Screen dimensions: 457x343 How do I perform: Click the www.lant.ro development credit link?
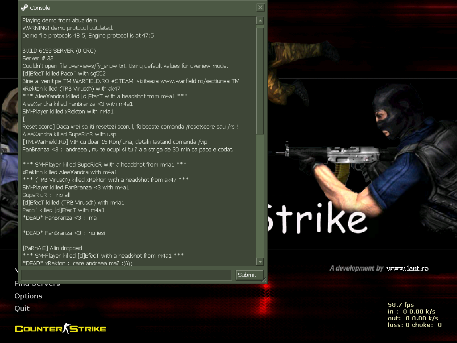click(x=407, y=268)
